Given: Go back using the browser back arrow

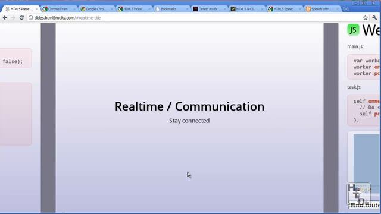Looking at the screenshot, I should [x=5, y=18].
